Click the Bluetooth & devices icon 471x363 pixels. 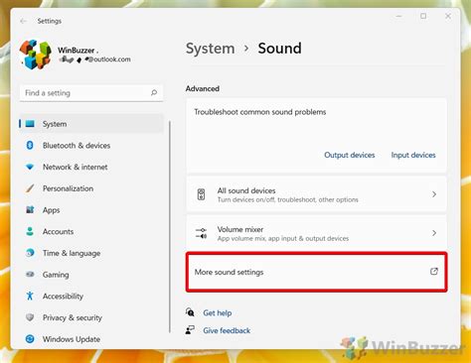click(30, 145)
